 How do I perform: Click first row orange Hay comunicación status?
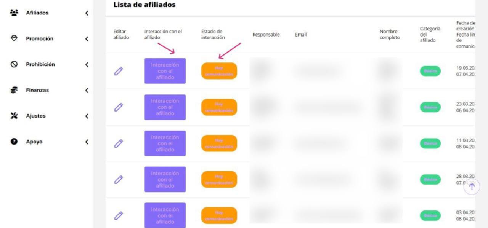pyautogui.click(x=219, y=71)
